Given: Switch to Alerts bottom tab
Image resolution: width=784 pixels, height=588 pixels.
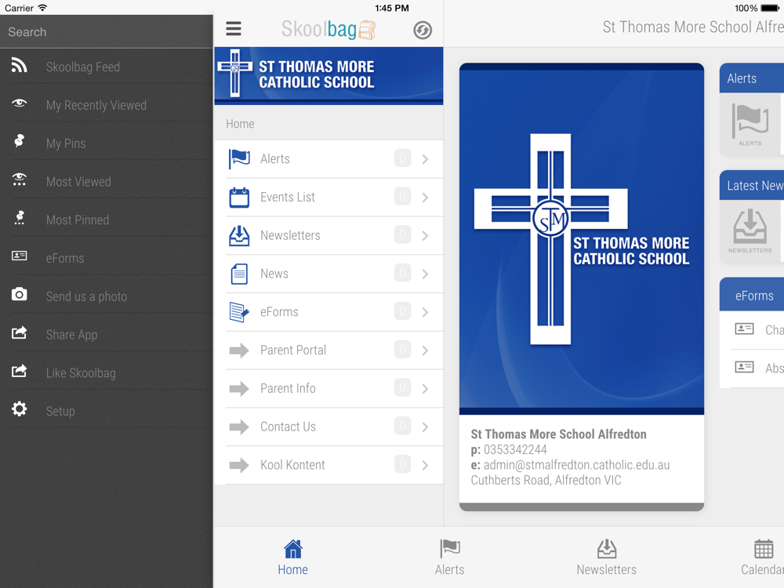Looking at the screenshot, I should [449, 557].
